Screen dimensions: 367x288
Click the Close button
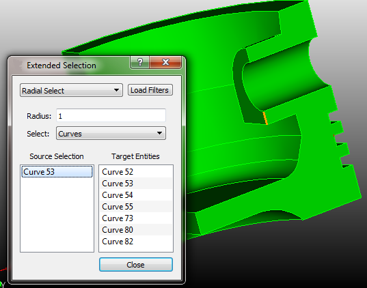coord(136,265)
